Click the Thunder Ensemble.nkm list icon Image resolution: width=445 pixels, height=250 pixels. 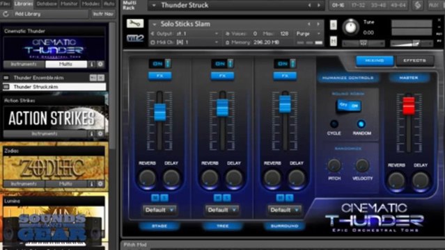coord(6,78)
